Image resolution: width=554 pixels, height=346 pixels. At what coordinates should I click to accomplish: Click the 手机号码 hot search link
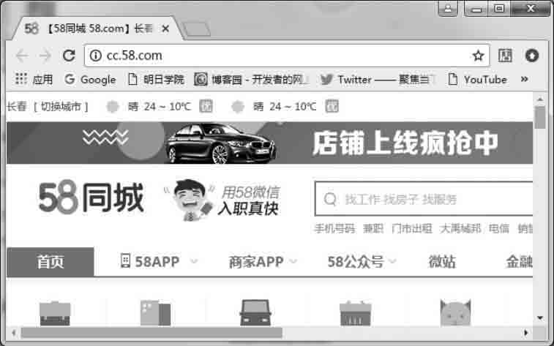point(334,229)
